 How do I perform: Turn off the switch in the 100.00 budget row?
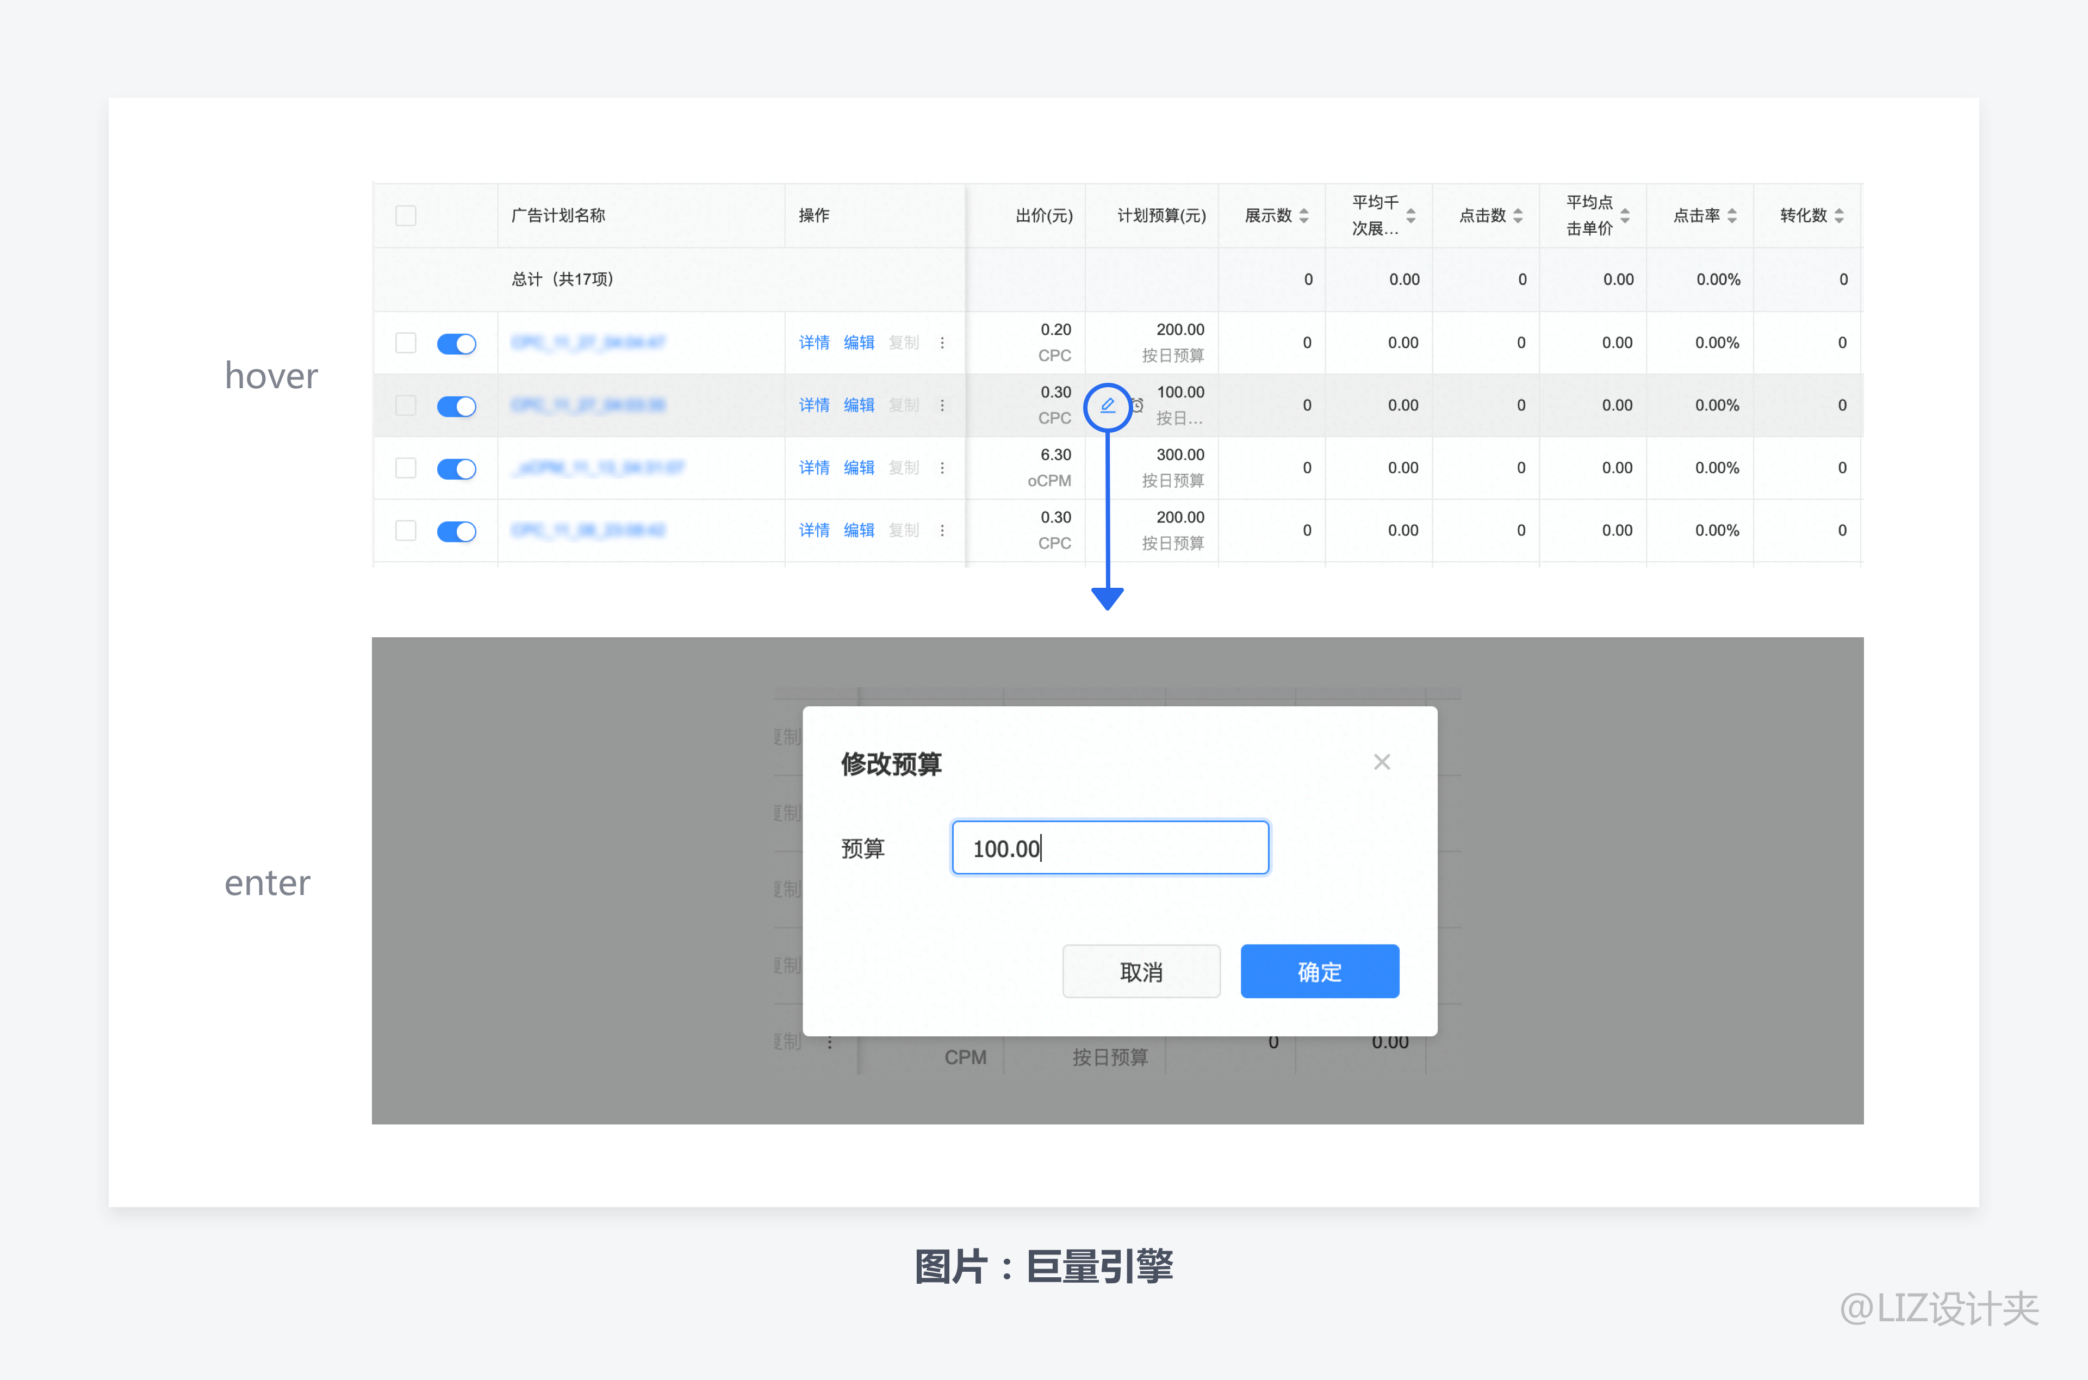[457, 406]
